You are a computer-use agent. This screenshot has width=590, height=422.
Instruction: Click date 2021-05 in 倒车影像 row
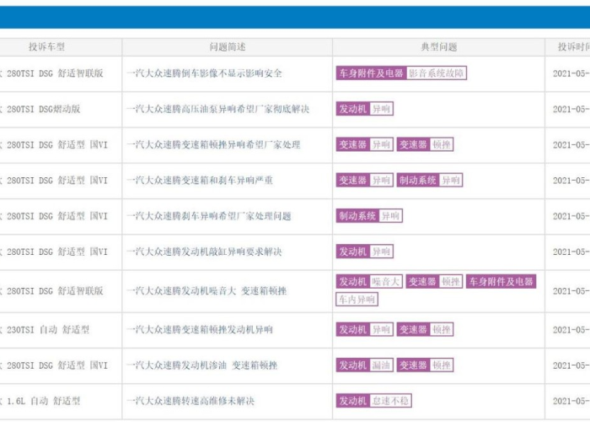[571, 73]
